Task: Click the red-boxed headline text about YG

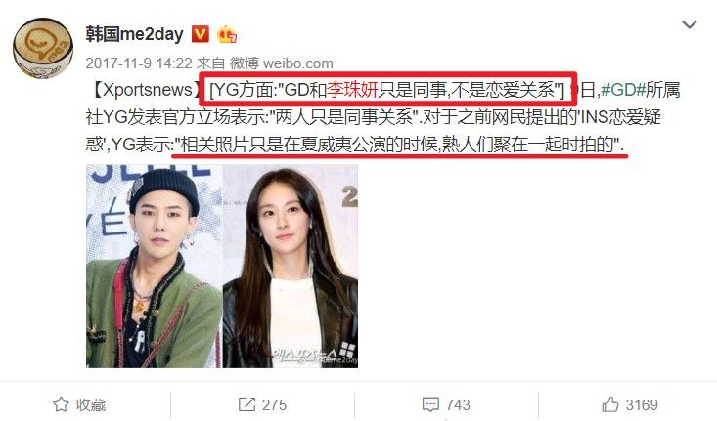Action: [x=386, y=90]
